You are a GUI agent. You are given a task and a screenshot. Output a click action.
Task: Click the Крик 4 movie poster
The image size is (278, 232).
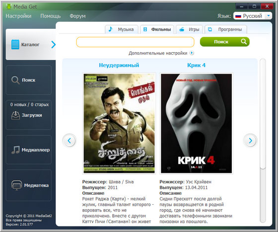pos(196,123)
